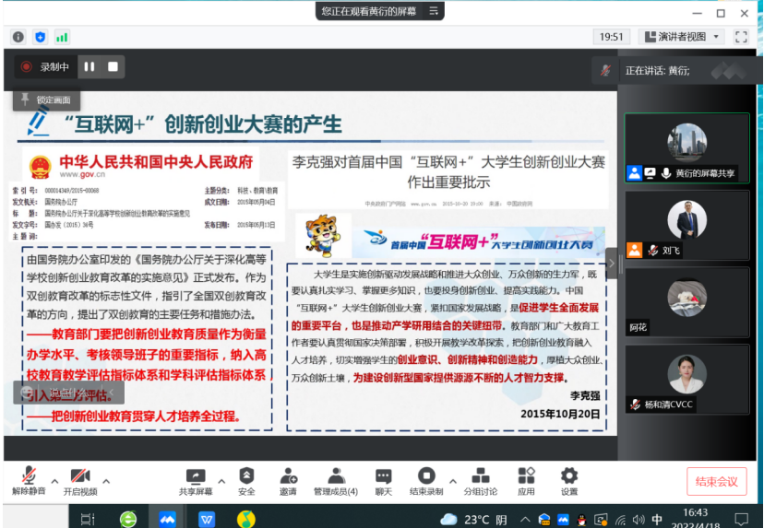Open the 安全 security menu
This screenshot has width=764, height=528.
pyautogui.click(x=246, y=480)
